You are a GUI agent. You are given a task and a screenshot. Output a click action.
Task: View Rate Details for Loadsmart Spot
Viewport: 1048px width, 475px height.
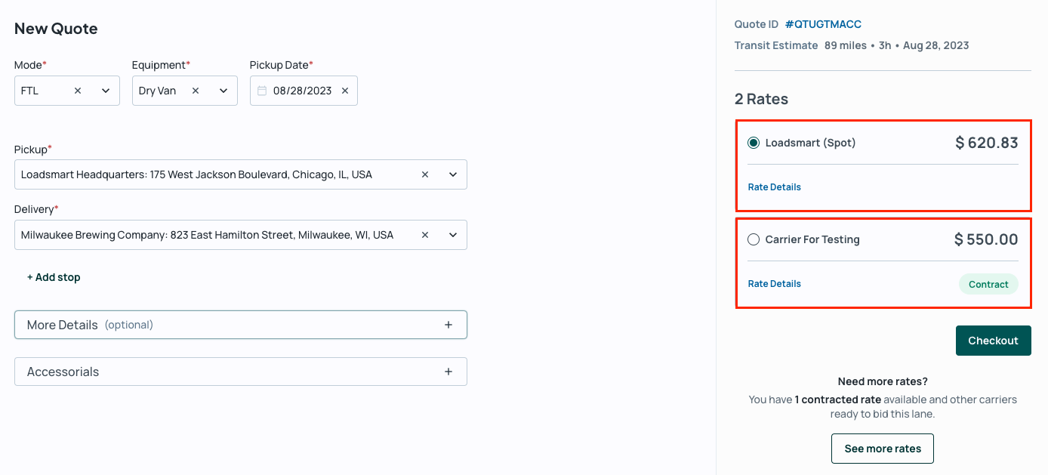click(774, 187)
